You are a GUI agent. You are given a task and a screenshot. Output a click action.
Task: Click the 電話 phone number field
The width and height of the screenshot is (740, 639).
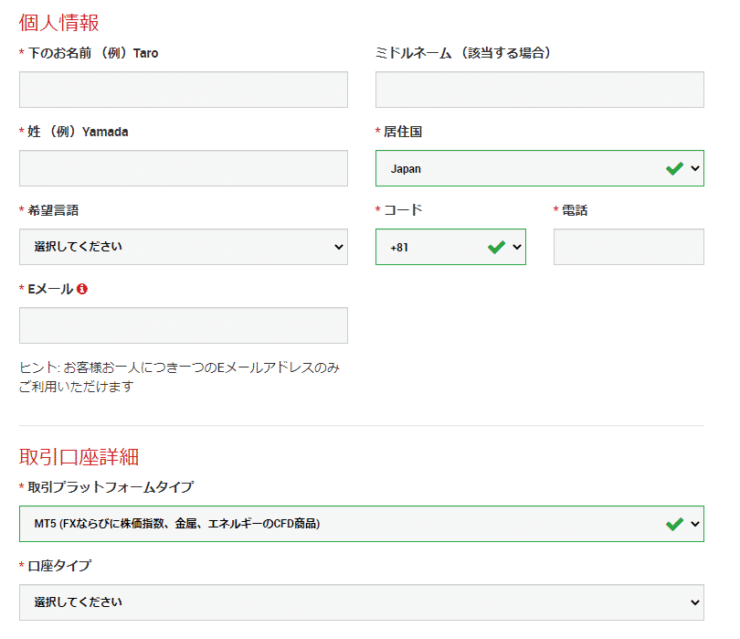629,247
